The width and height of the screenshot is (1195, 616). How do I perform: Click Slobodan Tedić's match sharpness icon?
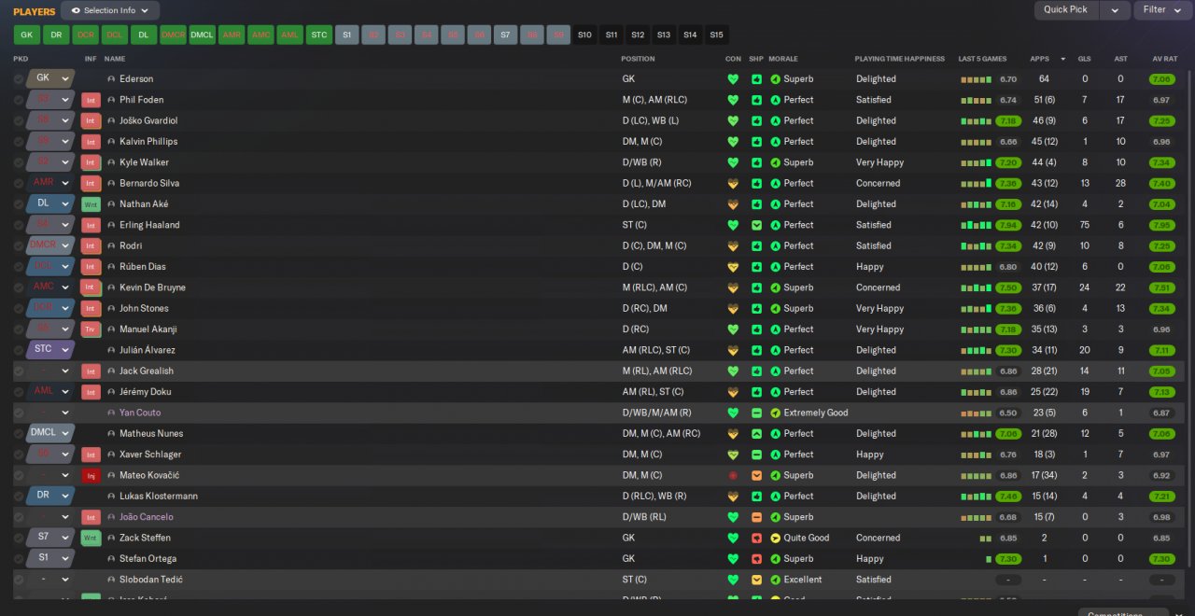click(756, 580)
